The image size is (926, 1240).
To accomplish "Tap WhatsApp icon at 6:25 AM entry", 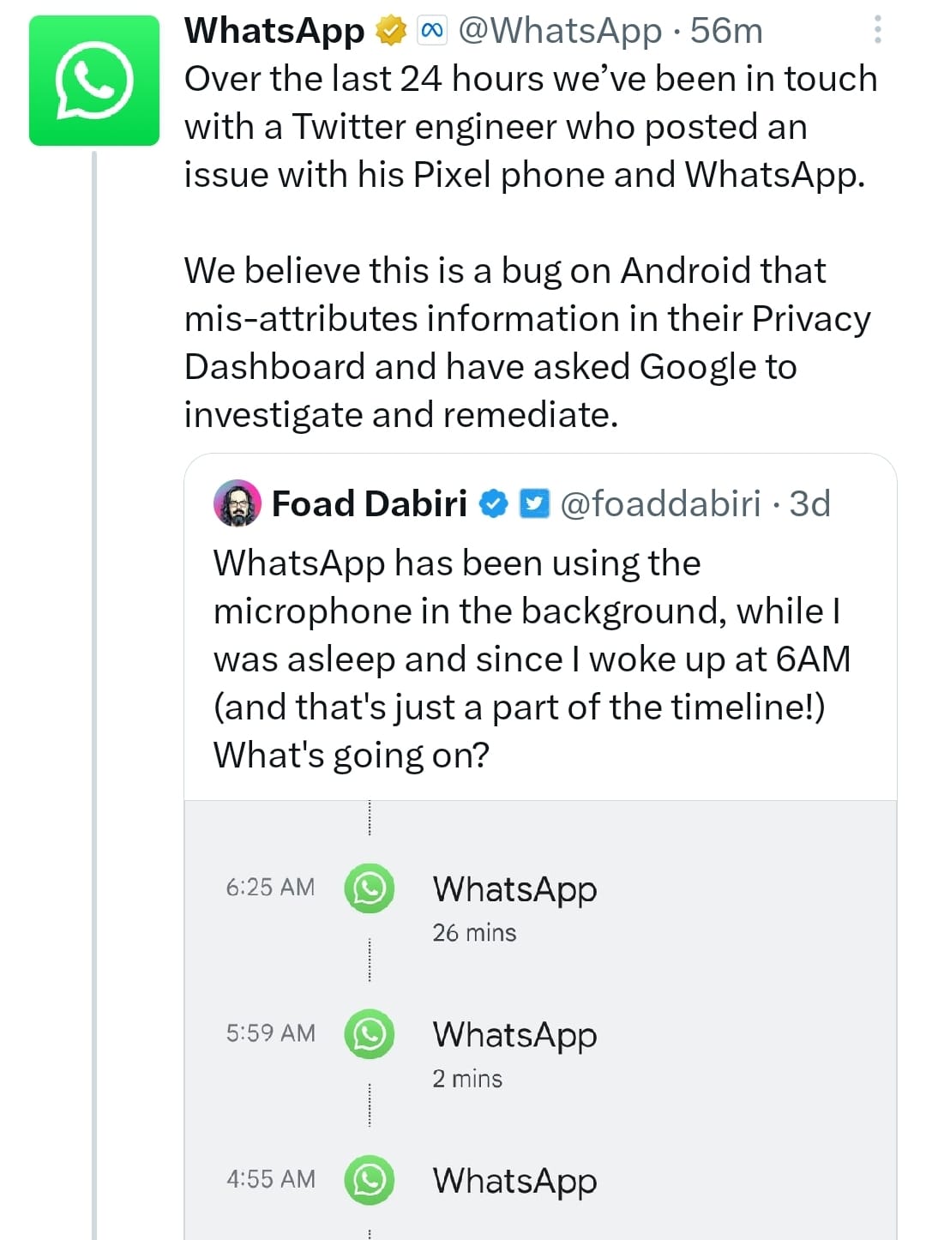I will [370, 888].
